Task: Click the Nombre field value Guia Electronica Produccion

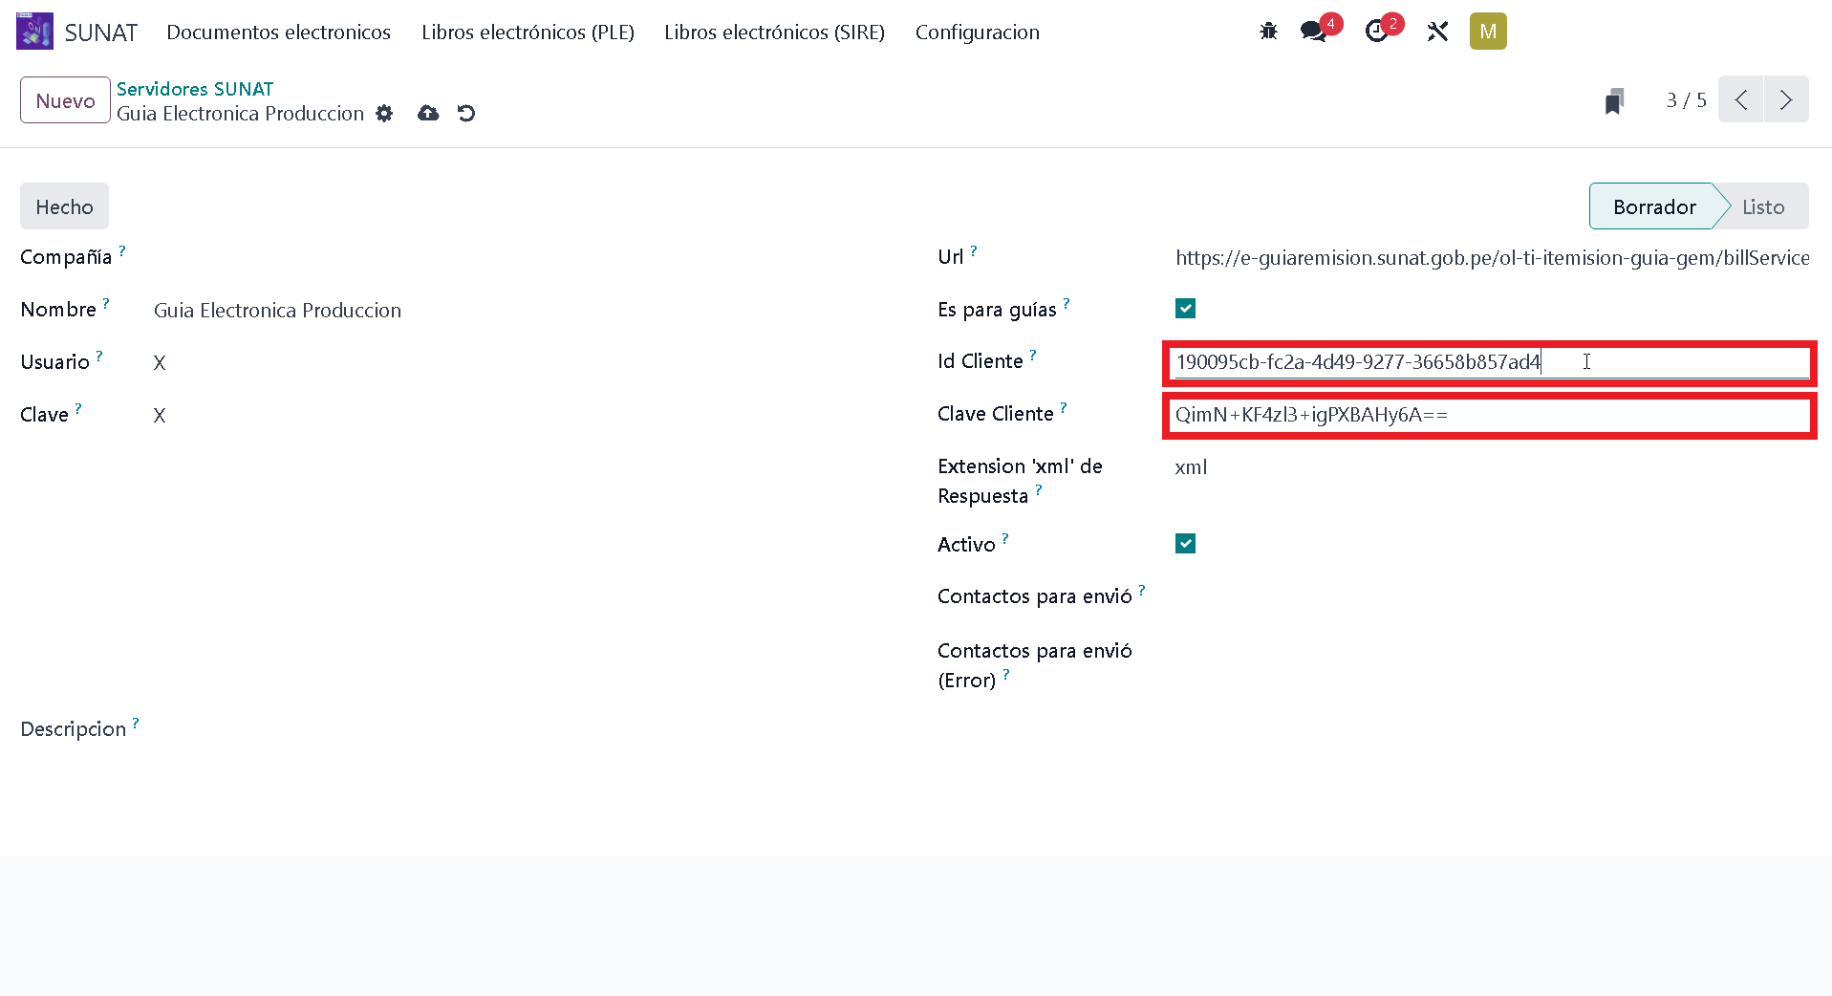Action: 277,311
